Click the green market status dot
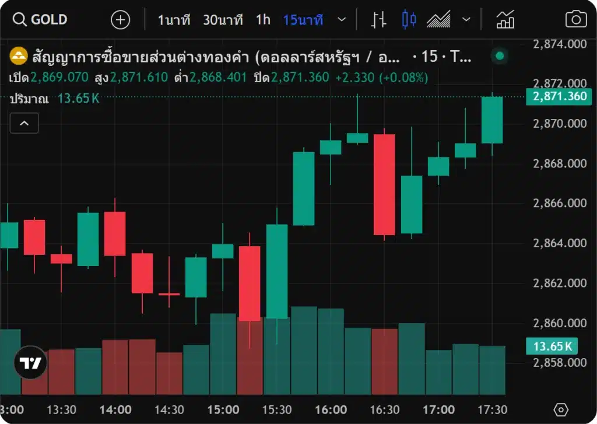597x424 pixels. pos(499,57)
